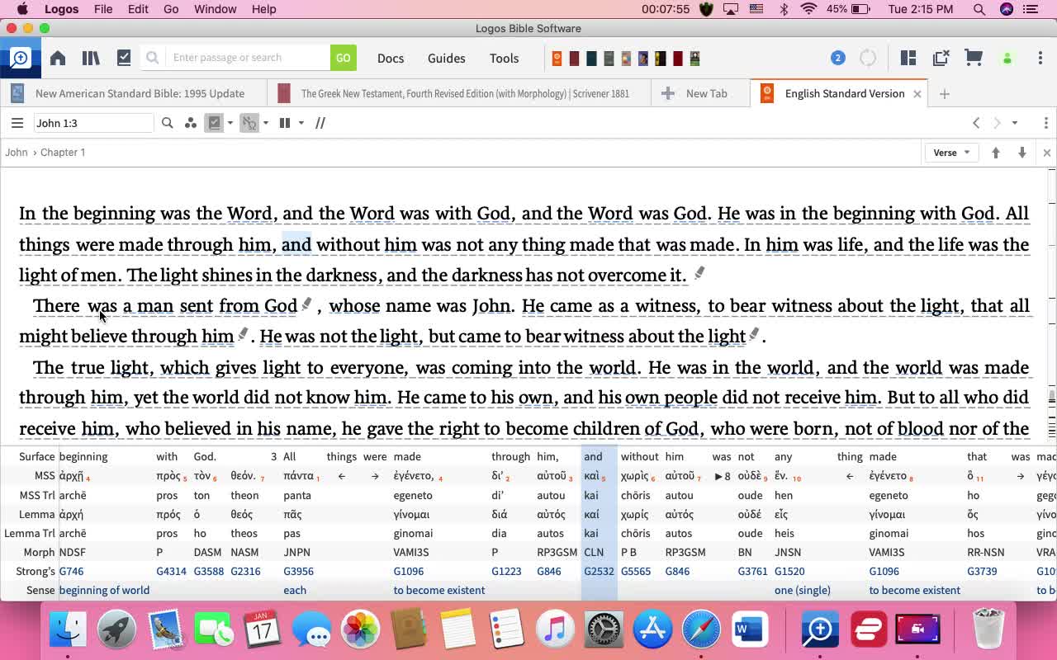Open the Edit menu in macOS menu bar
Viewport: 1057px width, 660px height.
tap(138, 9)
